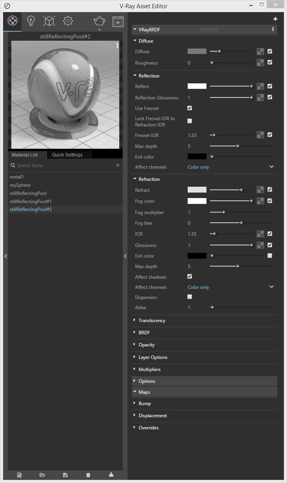Purge unused materials broom icon
This screenshot has width=287, height=483.
[111, 475]
